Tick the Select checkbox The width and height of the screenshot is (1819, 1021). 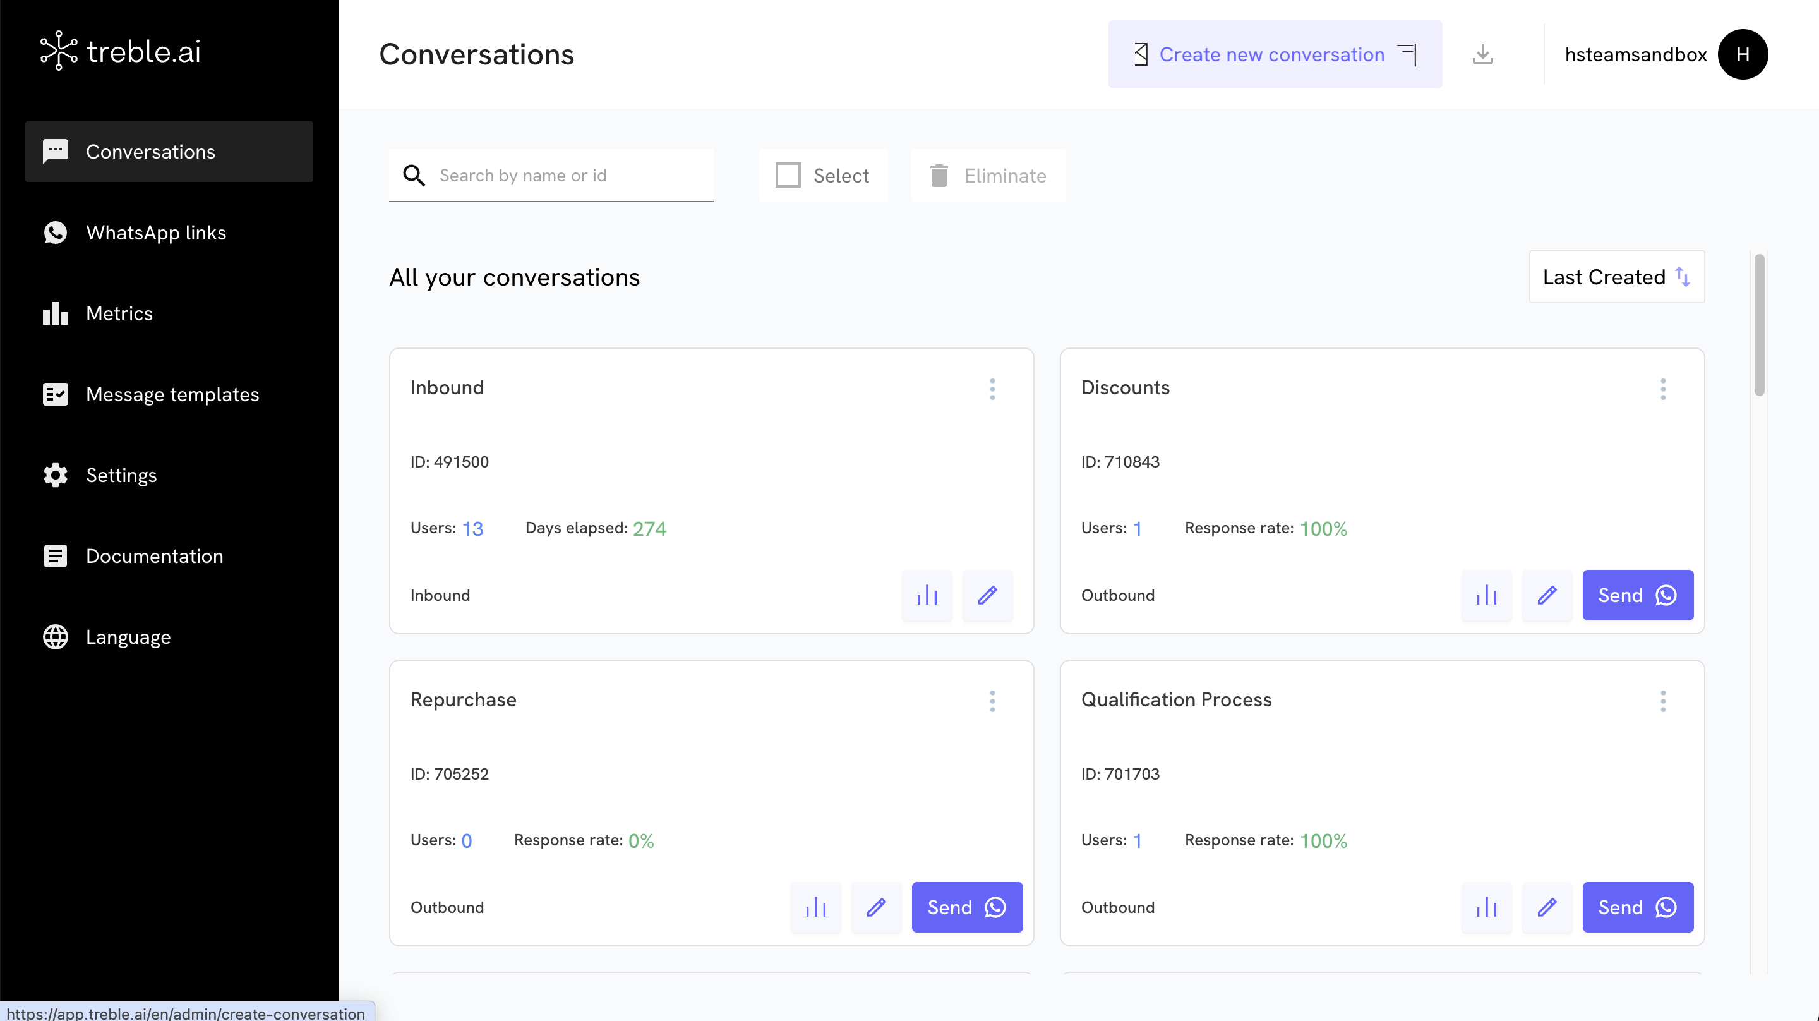[x=788, y=175]
